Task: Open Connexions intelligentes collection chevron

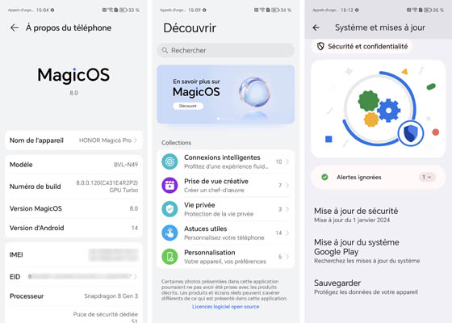Action: [x=287, y=161]
